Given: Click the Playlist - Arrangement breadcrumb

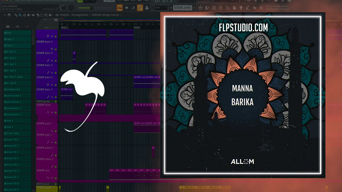Looking at the screenshot, I should (x=74, y=15).
